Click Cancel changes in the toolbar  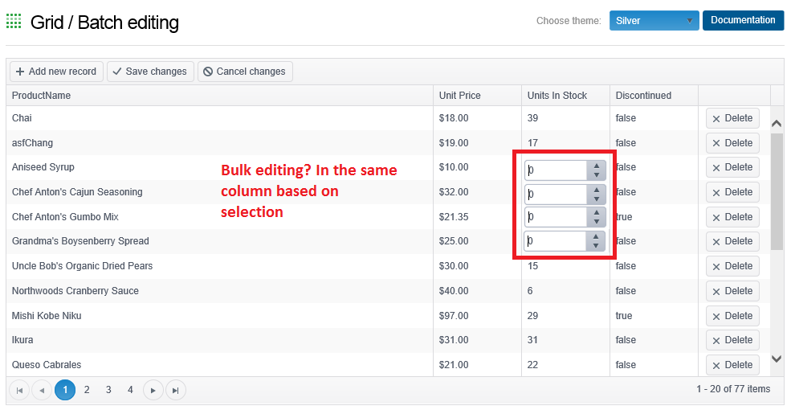(245, 72)
